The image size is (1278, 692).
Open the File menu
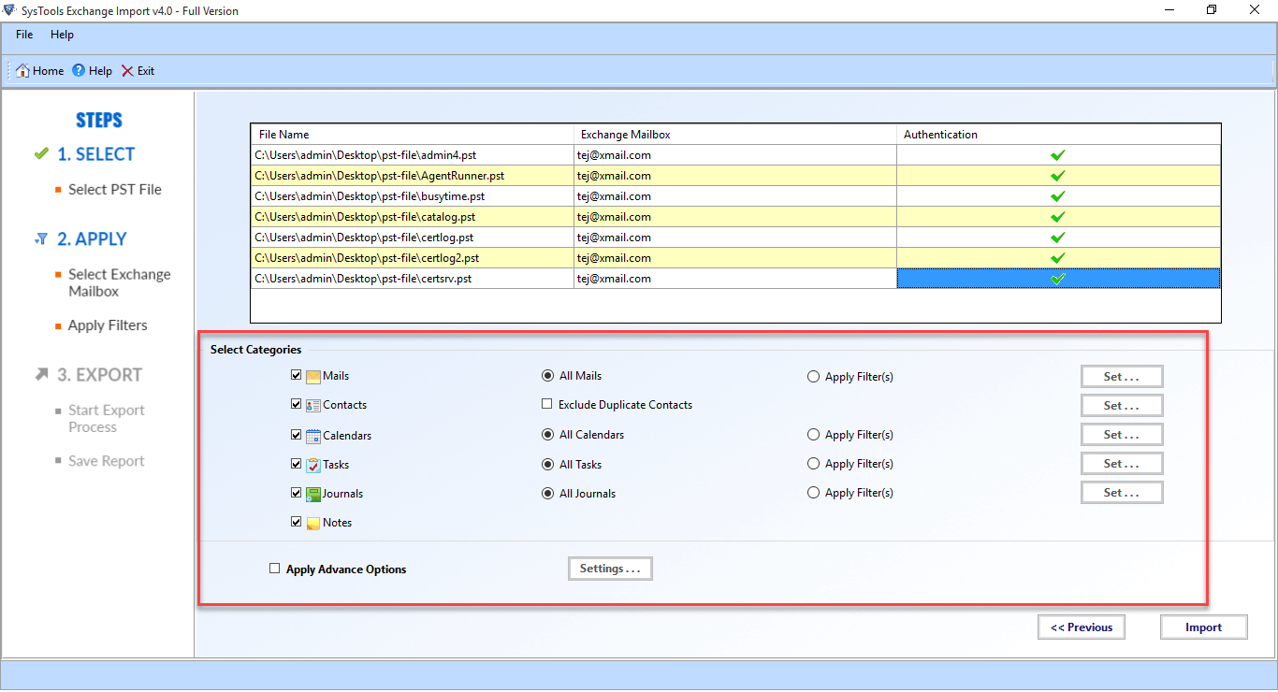tap(24, 35)
